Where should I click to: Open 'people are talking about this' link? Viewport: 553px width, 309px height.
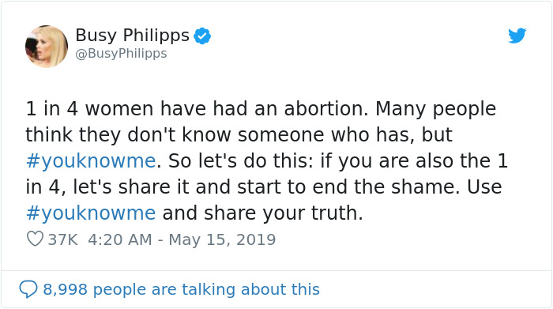[x=206, y=289]
